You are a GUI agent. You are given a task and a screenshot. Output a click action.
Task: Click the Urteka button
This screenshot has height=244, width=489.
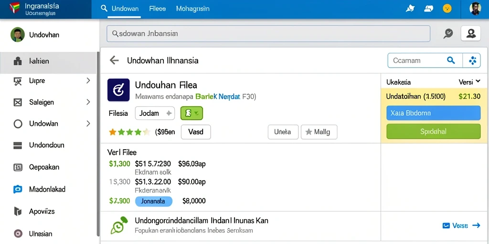(x=283, y=132)
